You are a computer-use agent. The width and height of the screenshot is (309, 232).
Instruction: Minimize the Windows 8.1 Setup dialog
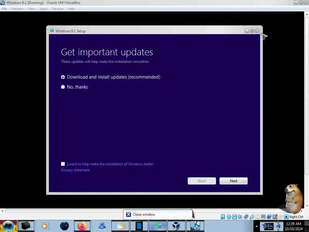[x=247, y=31]
